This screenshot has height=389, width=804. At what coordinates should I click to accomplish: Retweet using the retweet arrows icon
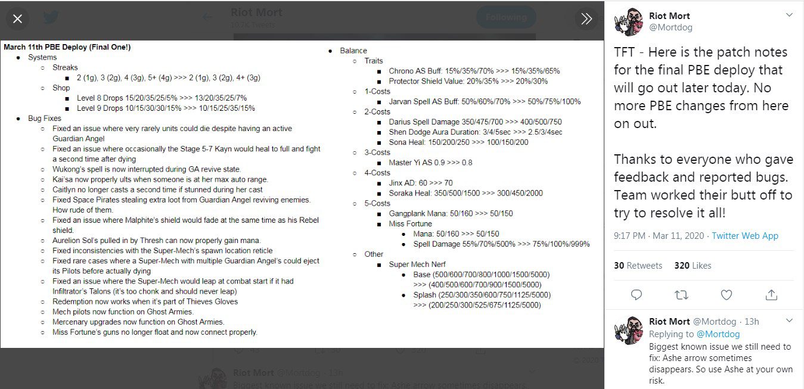click(x=681, y=295)
